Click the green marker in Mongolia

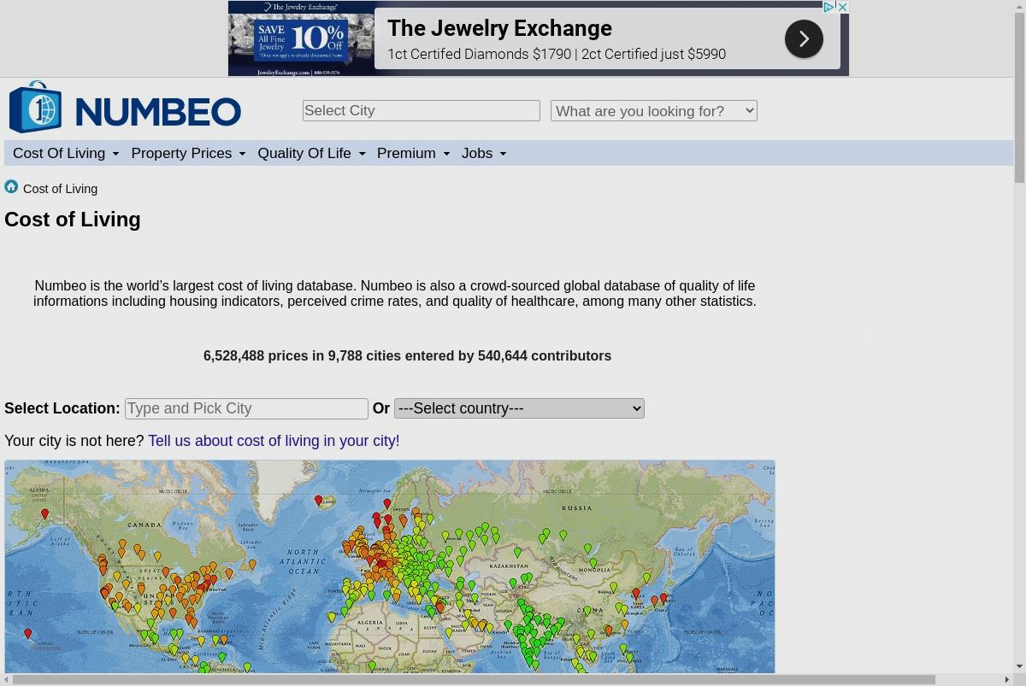pos(593,563)
